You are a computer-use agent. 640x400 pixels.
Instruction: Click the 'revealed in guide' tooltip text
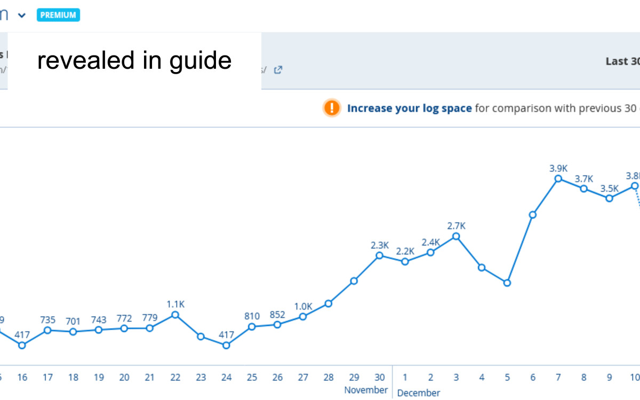pos(134,60)
